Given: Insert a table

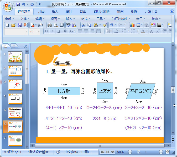Looking at the screenshot, I should [138, 25].
